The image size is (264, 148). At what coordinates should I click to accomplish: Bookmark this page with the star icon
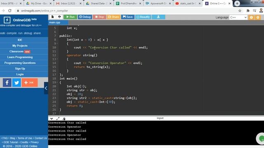[x=240, y=11]
